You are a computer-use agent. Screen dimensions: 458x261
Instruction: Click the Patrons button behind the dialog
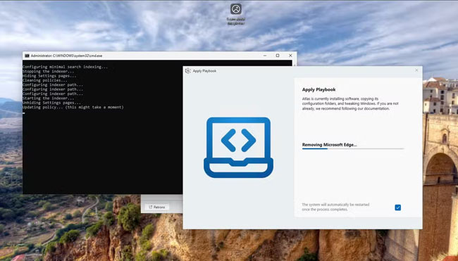pyautogui.click(x=157, y=207)
